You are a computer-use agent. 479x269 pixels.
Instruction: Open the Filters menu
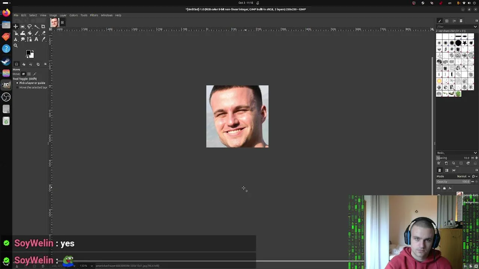tap(94, 15)
